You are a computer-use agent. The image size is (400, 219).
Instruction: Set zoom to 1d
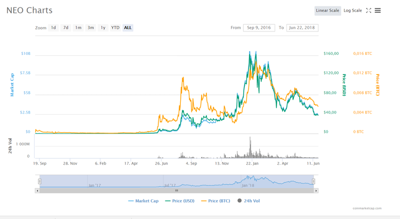coord(53,28)
